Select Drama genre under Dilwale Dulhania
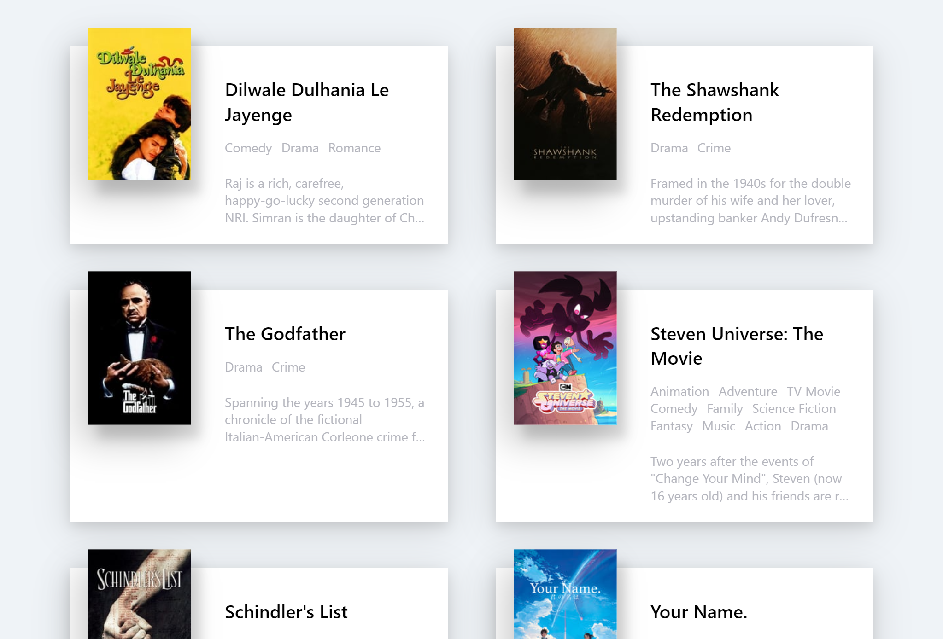The width and height of the screenshot is (943, 639). [x=300, y=148]
